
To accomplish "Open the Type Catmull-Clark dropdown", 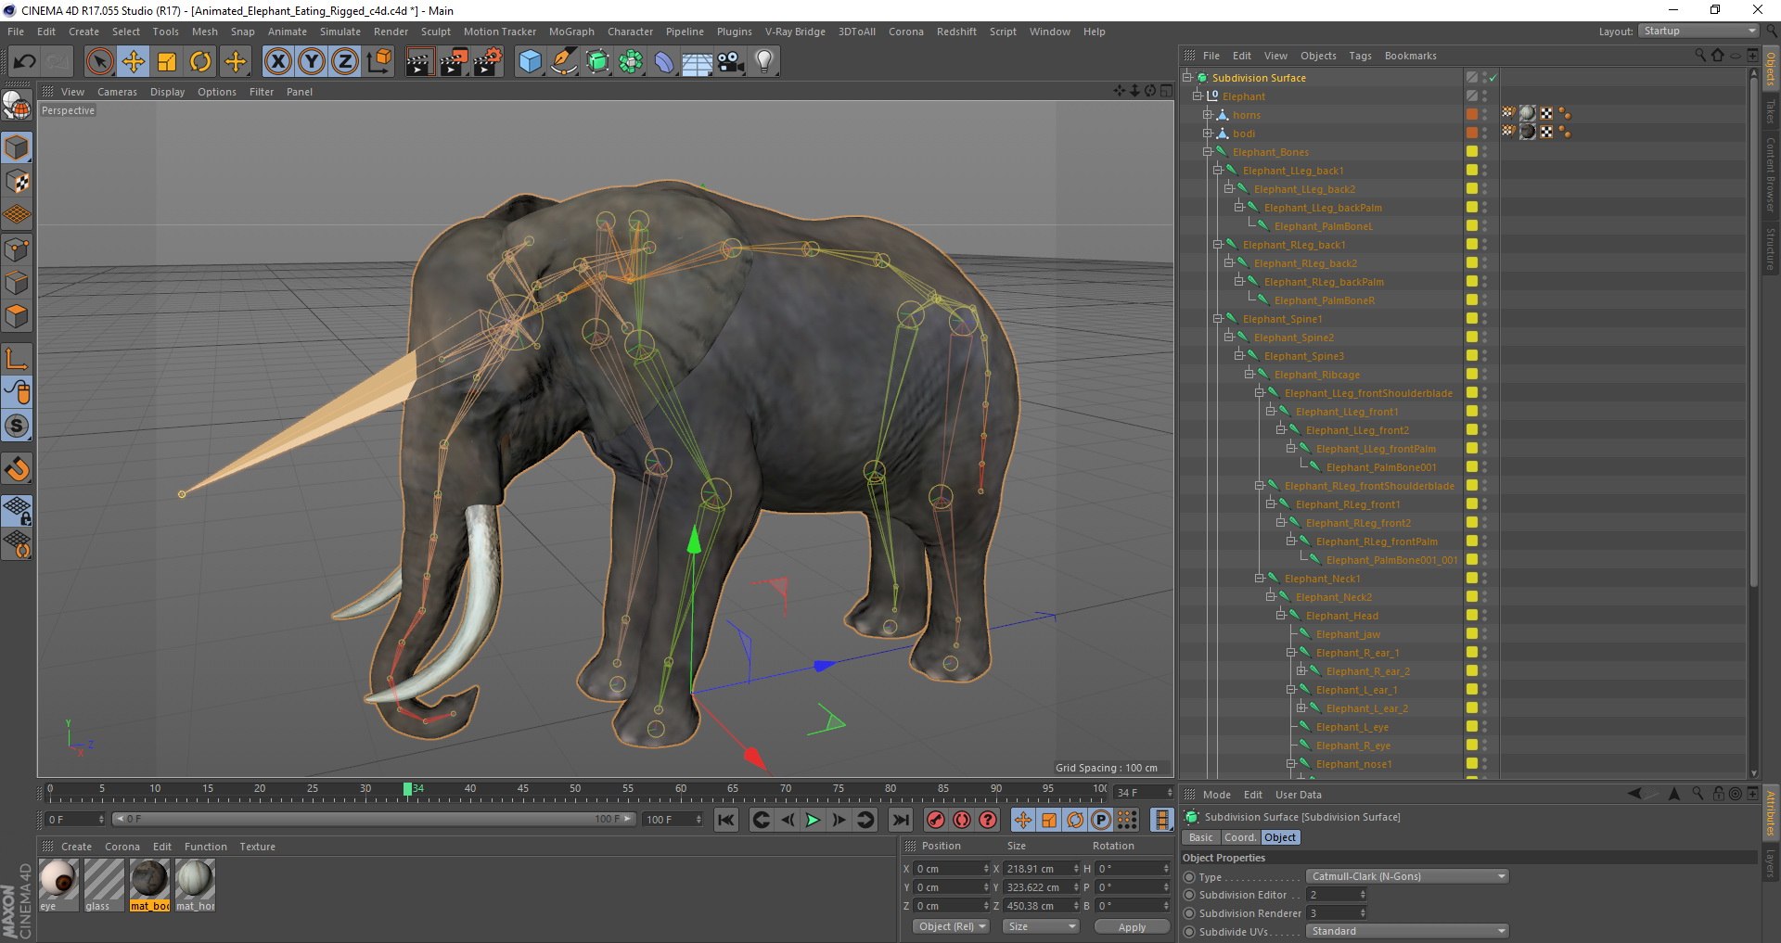I will coord(1407,876).
